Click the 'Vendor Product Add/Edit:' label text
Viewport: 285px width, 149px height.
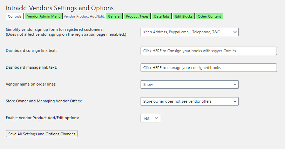click(84, 16)
